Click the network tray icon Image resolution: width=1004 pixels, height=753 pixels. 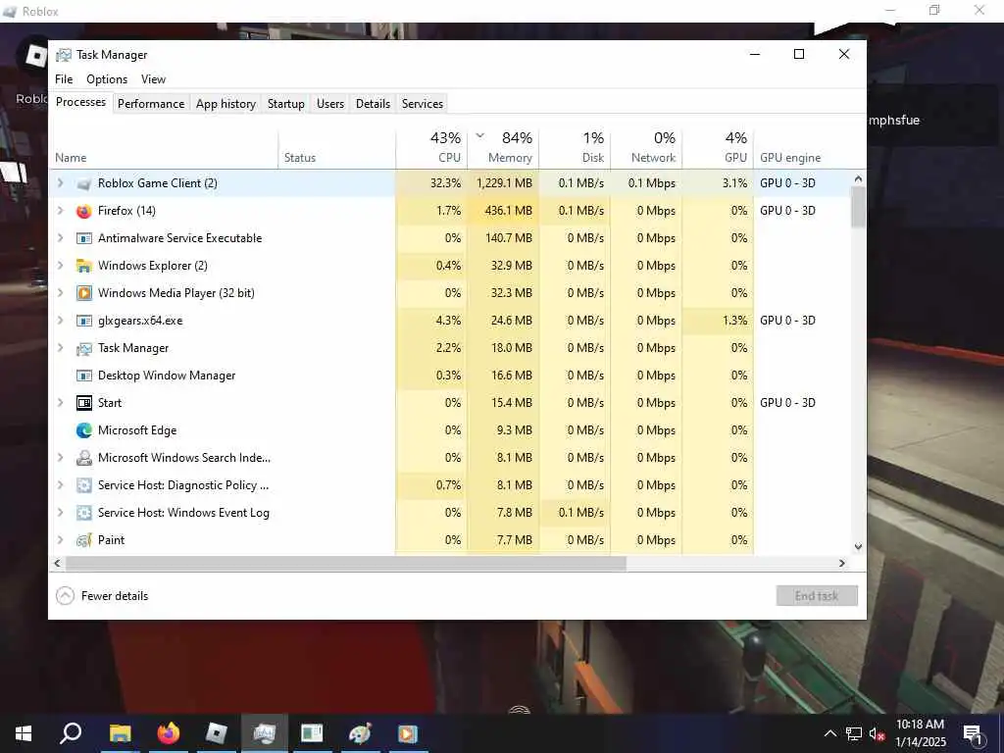[x=854, y=733]
